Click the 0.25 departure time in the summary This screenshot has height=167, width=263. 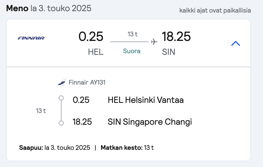(x=91, y=37)
